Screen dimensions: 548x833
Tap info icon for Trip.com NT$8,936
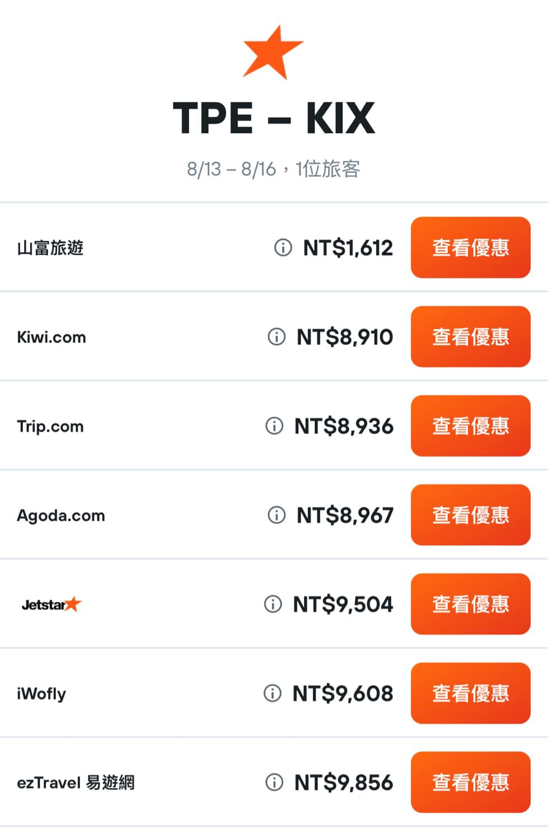(274, 425)
